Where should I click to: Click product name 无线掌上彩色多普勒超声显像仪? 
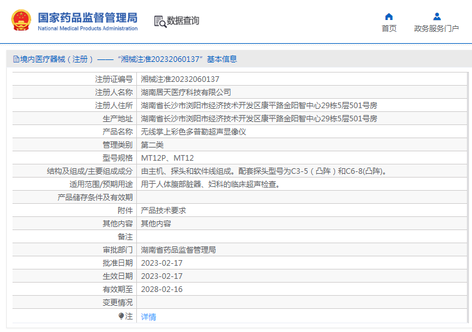click(x=193, y=132)
